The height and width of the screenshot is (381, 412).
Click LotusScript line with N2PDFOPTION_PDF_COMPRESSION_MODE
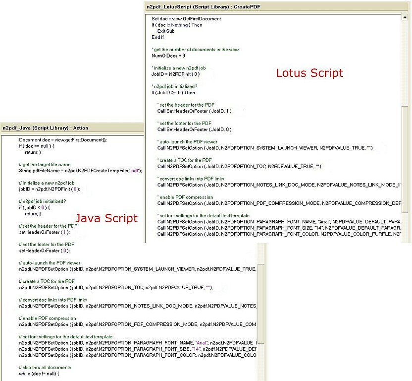pyautogui.click(x=279, y=203)
